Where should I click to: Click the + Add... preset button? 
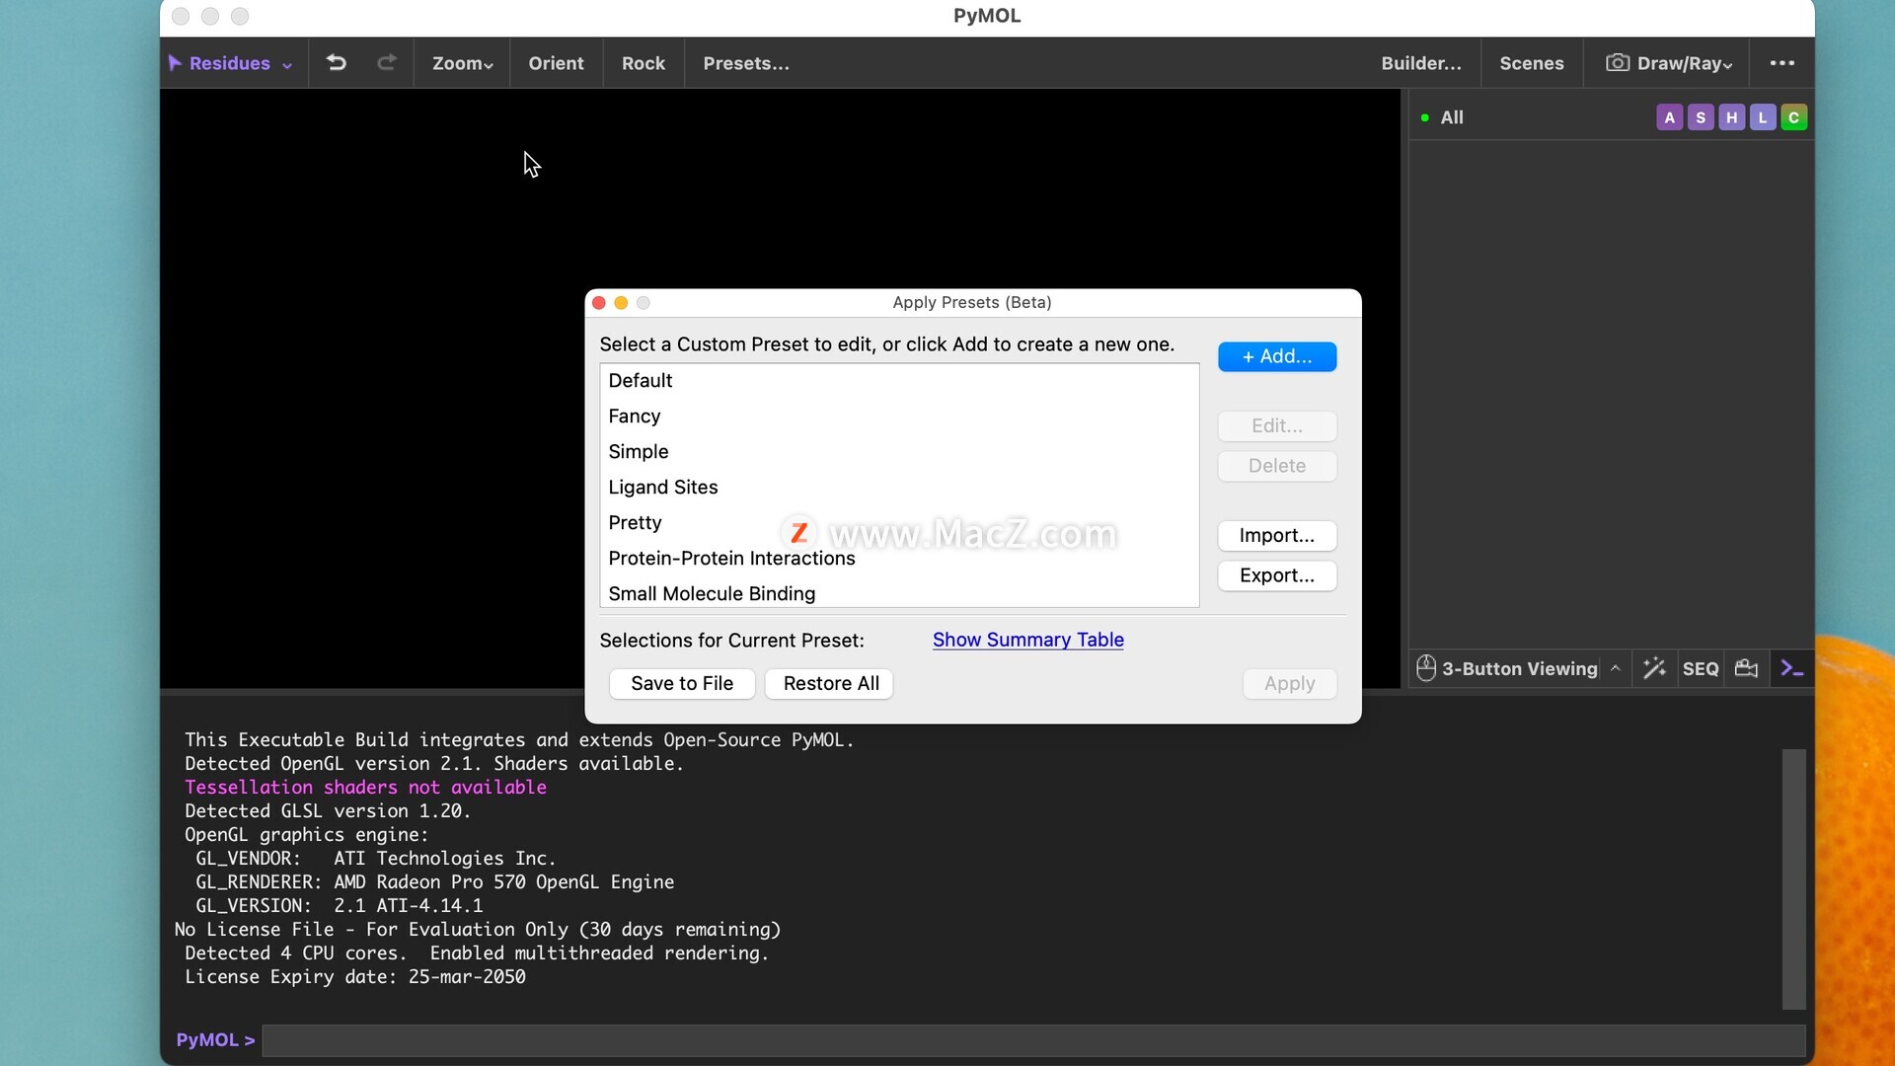pos(1277,356)
